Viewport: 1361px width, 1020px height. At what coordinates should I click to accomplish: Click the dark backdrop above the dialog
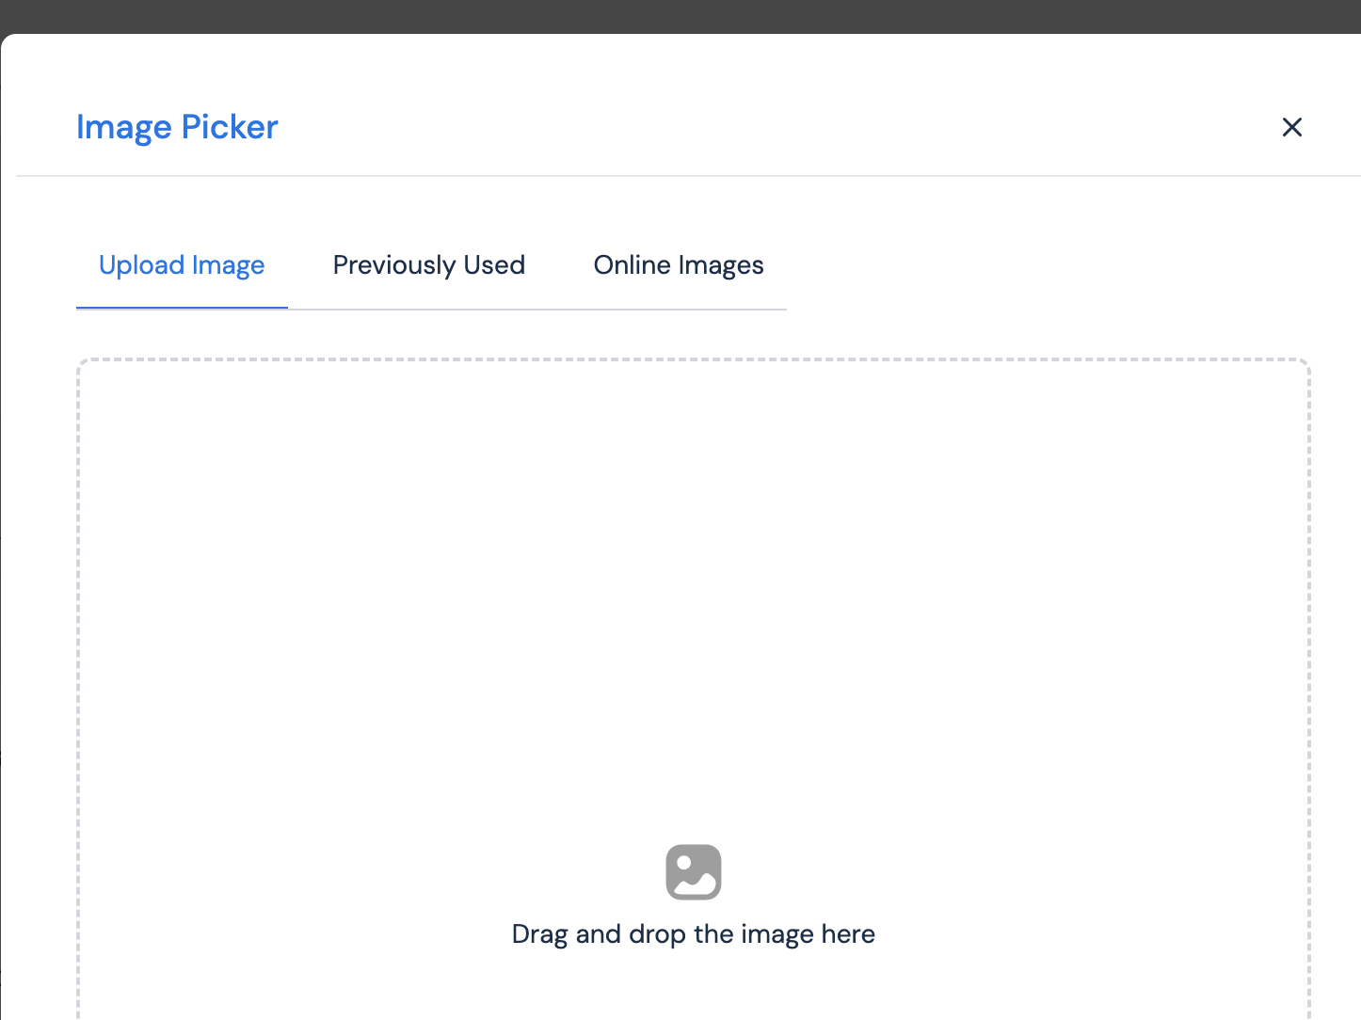point(680,16)
